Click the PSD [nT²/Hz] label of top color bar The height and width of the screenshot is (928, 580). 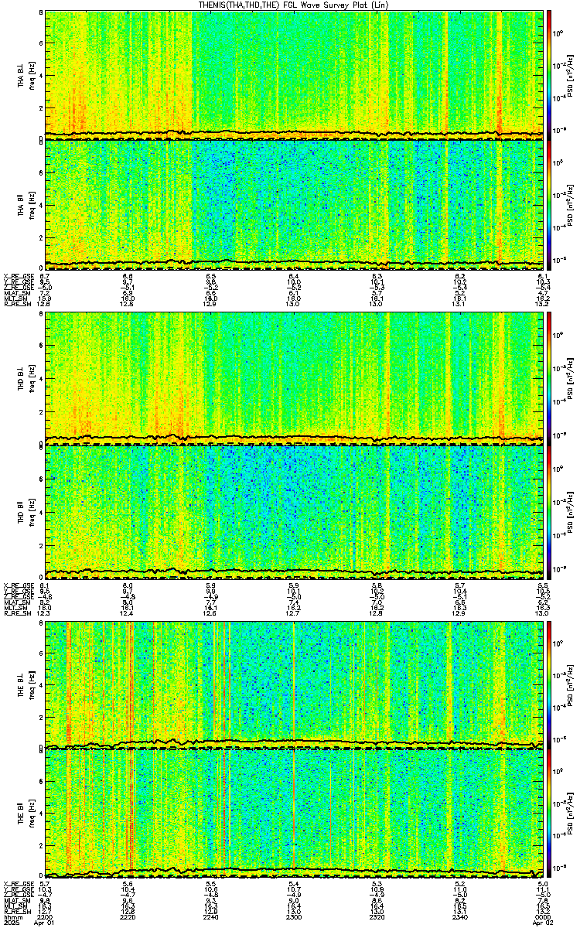[x=571, y=75]
